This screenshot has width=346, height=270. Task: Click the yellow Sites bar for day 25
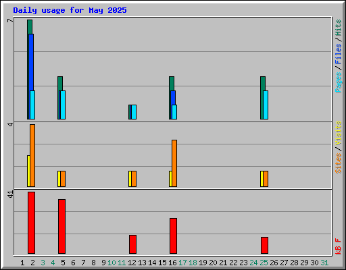[x=262, y=179]
